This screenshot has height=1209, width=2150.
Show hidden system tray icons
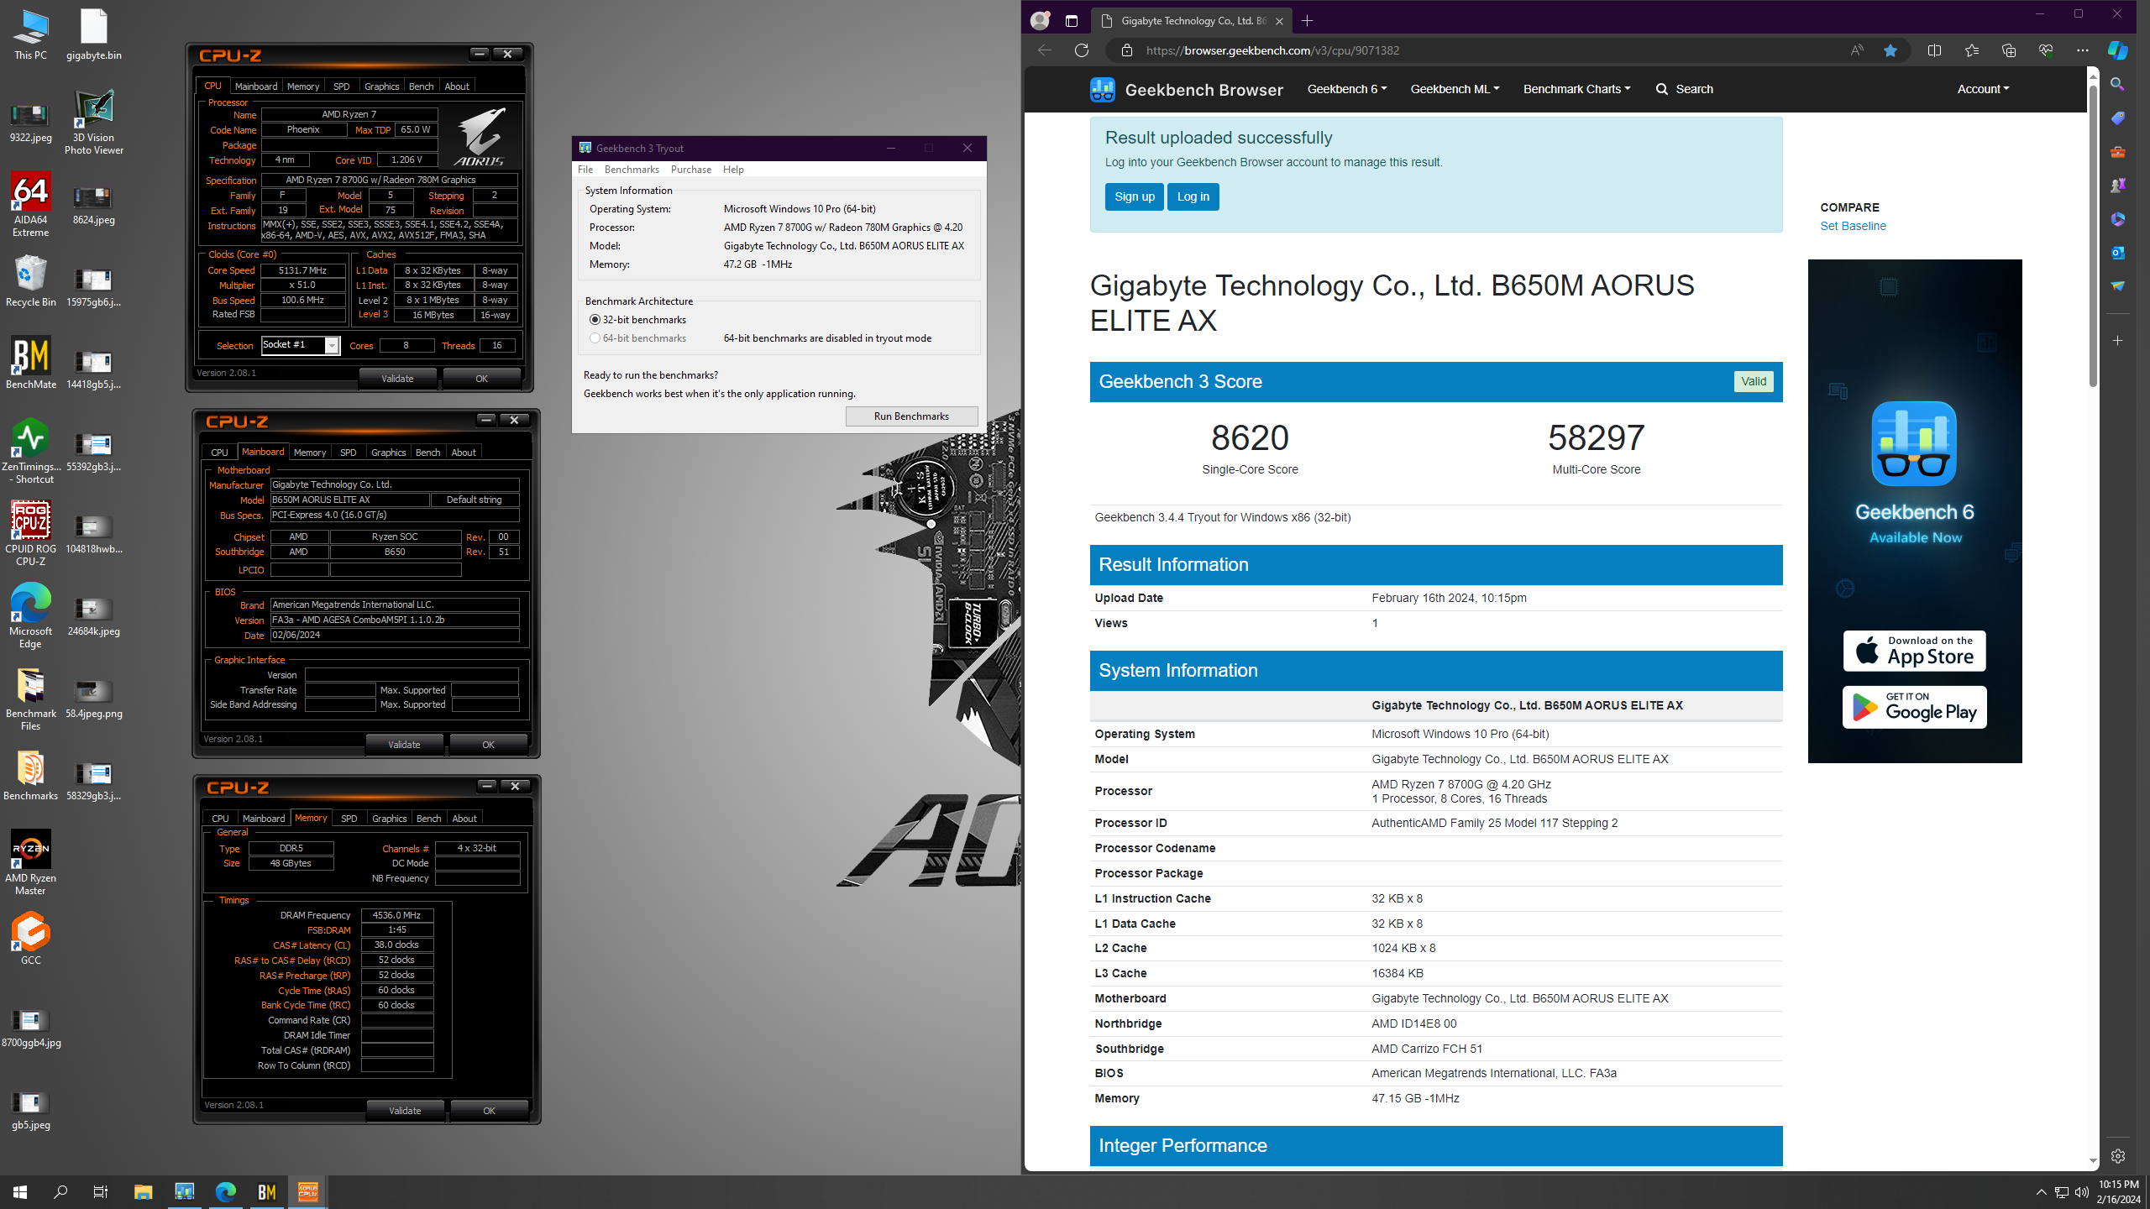pos(2041,1191)
